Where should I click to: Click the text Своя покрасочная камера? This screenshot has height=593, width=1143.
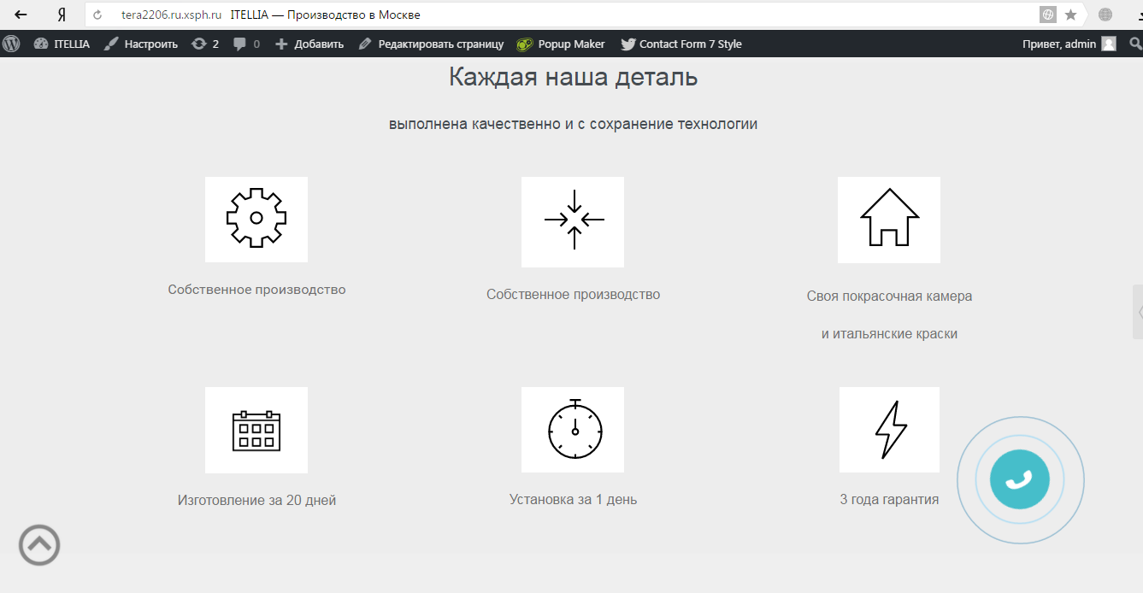[x=889, y=296]
